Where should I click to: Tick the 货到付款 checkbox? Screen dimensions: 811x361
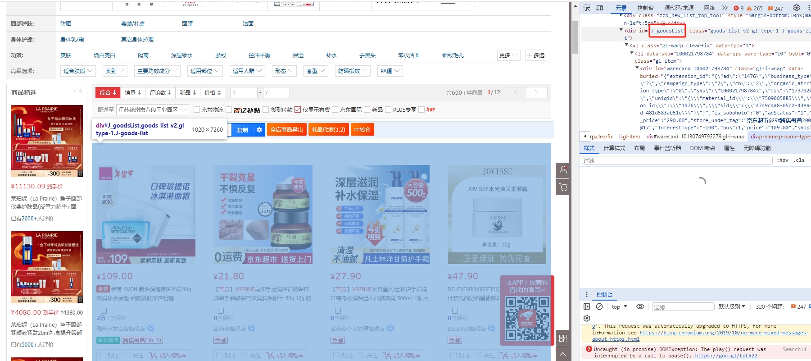click(x=266, y=110)
